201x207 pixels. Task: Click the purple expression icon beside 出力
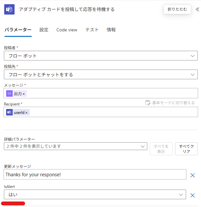tap(9, 93)
